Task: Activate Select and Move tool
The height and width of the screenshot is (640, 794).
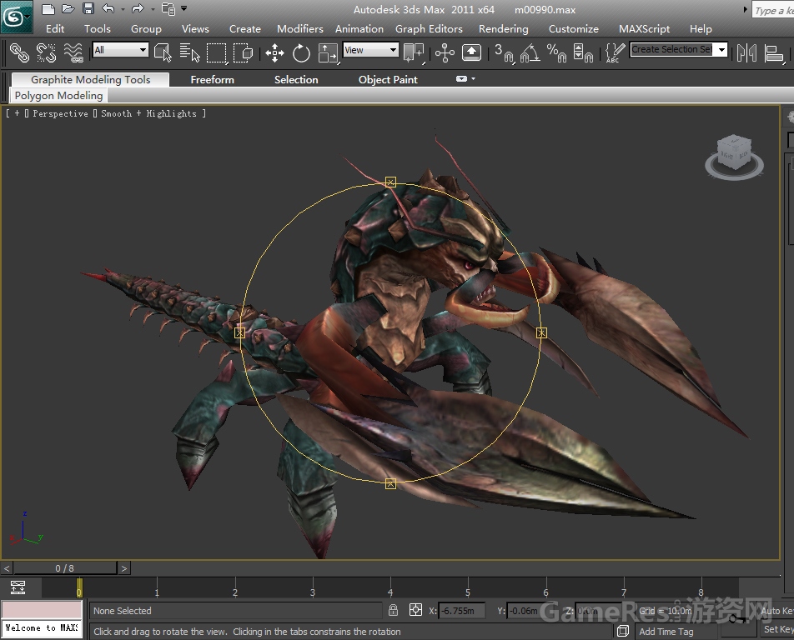Action: coord(274,53)
